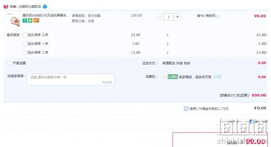Tick the 开具发票 invoice checkbox
This screenshot has height=147, width=271.
(10, 63)
